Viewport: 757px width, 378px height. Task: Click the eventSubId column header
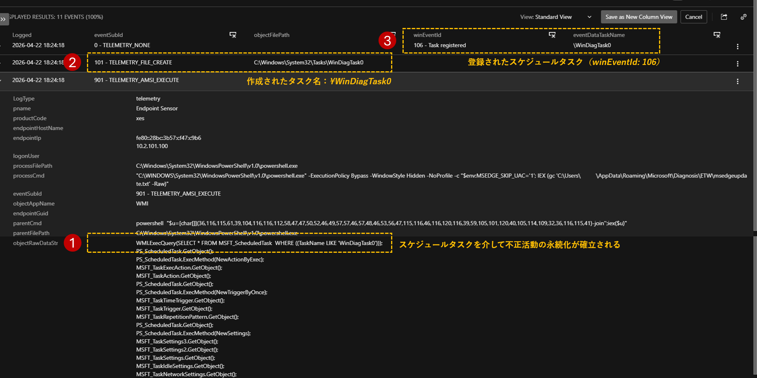[109, 35]
